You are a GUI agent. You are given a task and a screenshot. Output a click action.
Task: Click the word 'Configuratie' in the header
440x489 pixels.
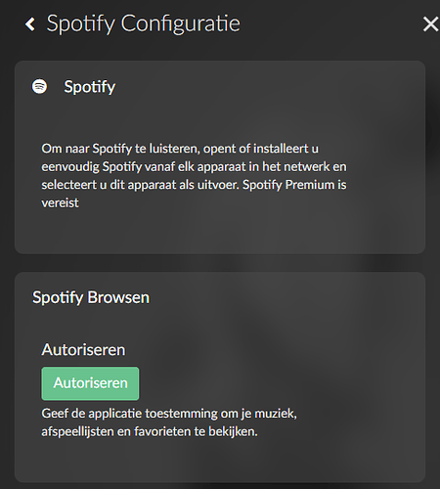pos(181,23)
